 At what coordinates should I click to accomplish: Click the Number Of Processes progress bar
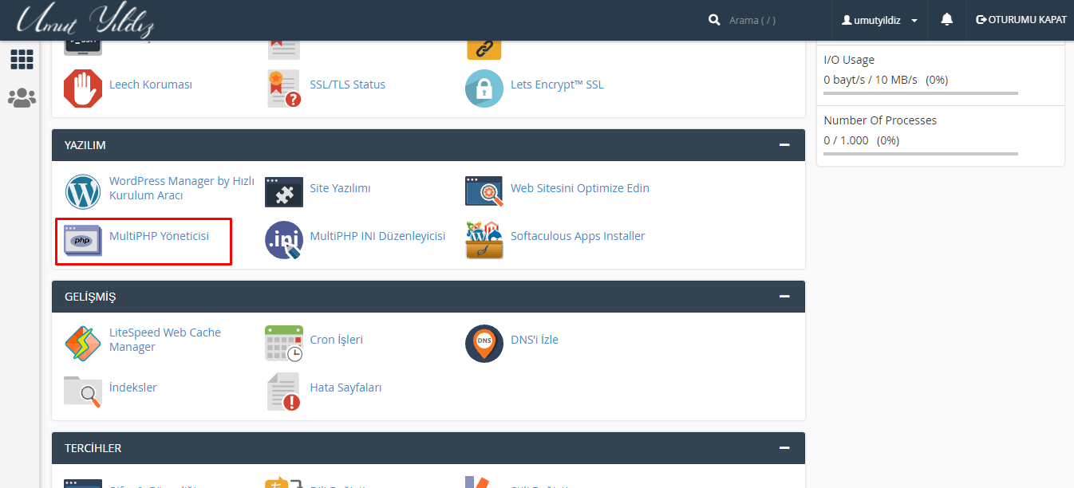click(921, 154)
